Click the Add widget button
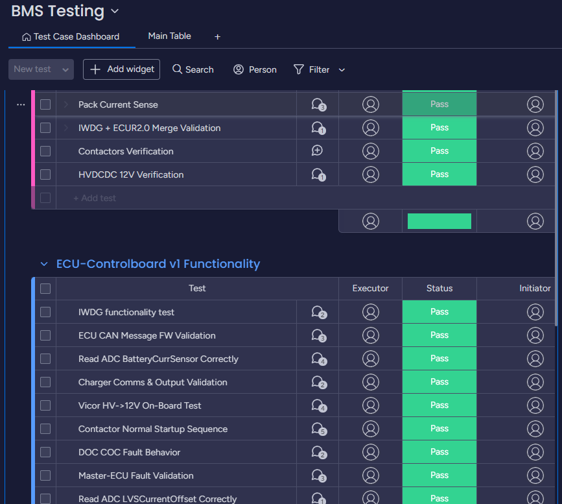 (121, 69)
